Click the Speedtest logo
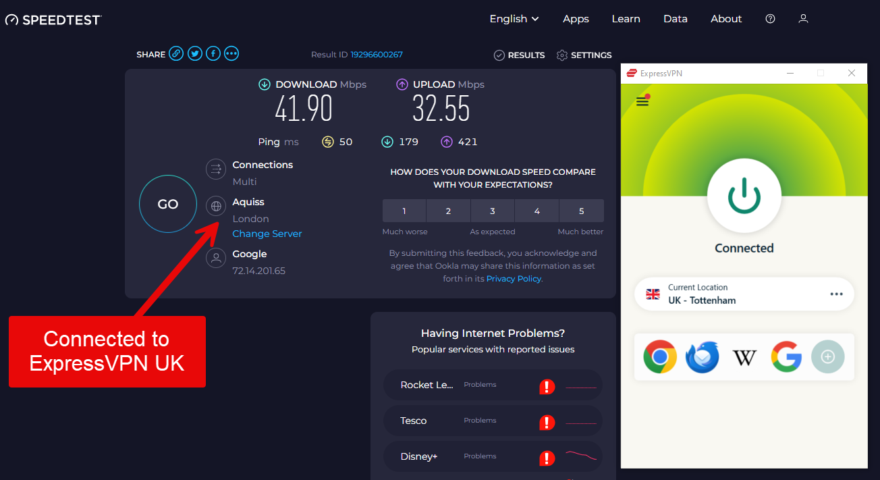The image size is (880, 480). coord(53,20)
